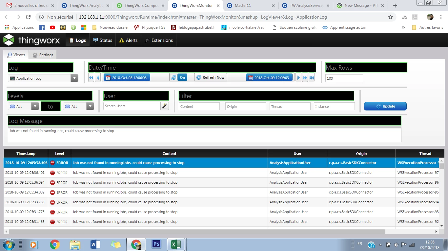Expand the bookmarks overflow chevron

coord(403,27)
